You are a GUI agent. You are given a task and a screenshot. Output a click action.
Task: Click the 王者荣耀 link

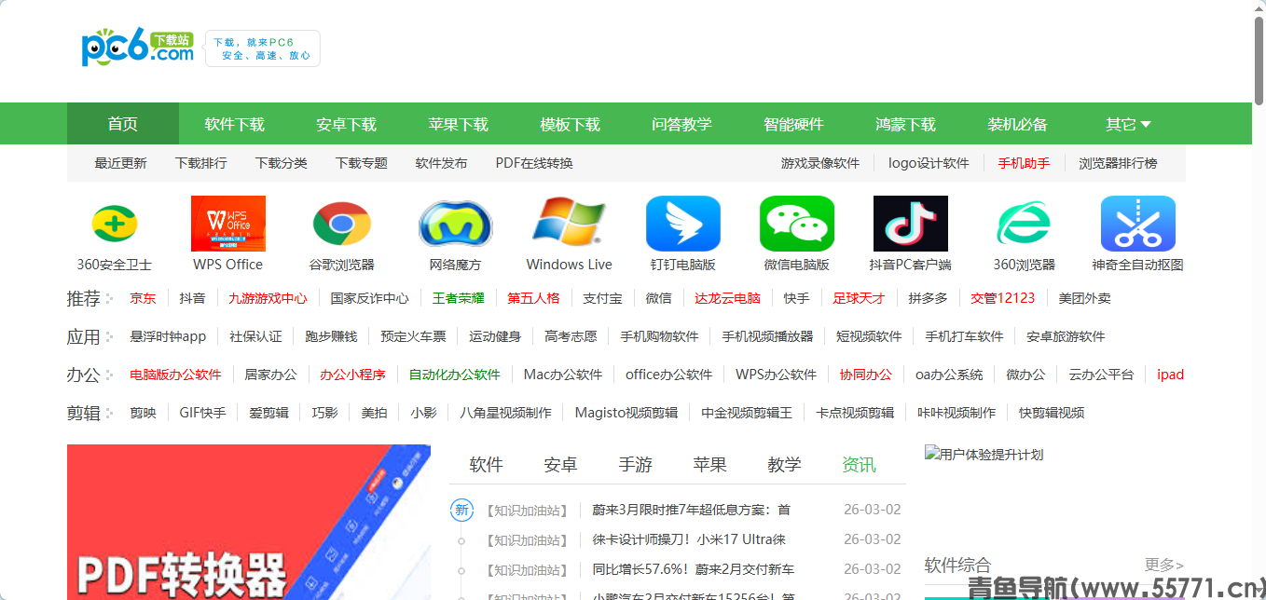coord(459,298)
